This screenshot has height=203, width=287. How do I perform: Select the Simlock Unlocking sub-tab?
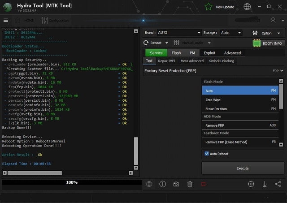[222, 61]
